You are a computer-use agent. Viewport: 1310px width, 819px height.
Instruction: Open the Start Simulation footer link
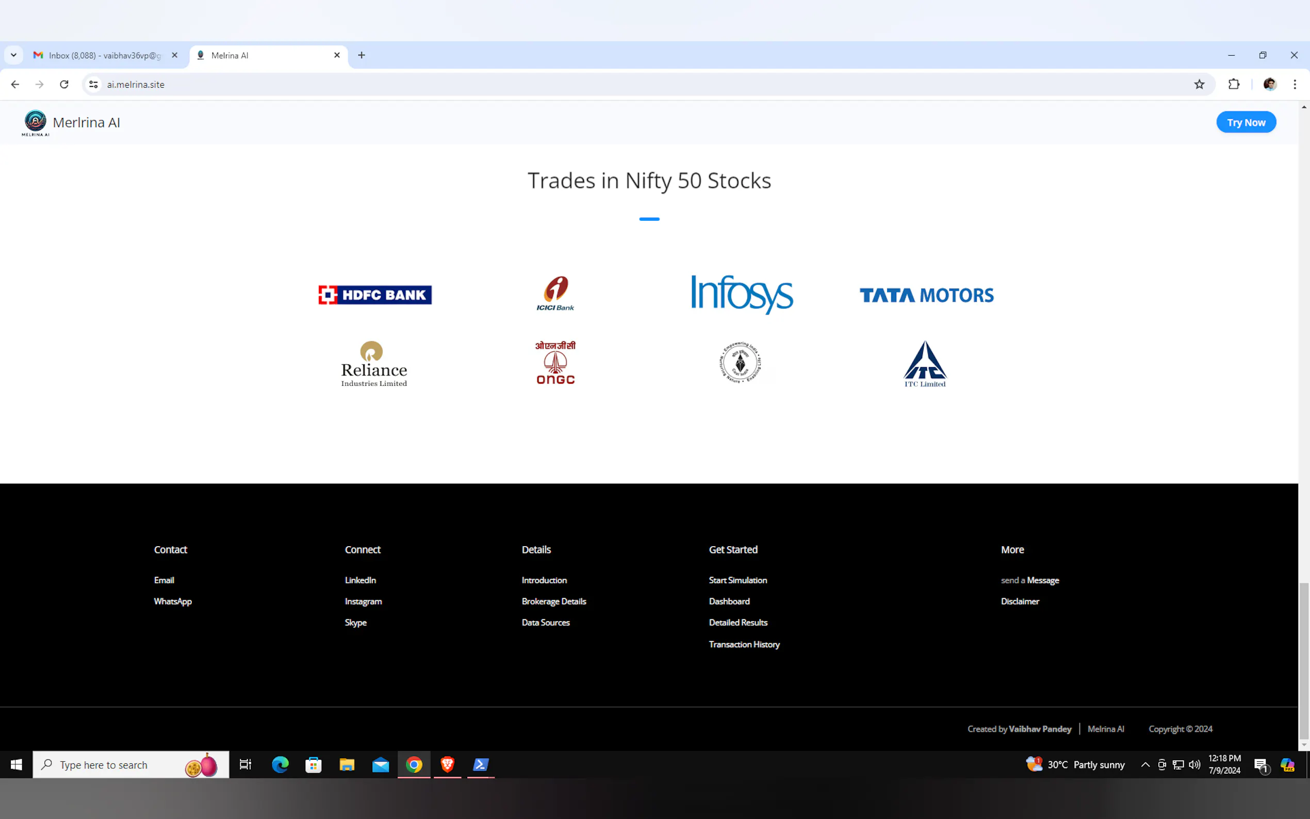click(x=738, y=580)
